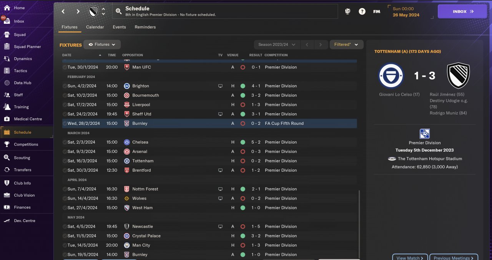Click the Data Hub sidebar icon
Screen dimensions: 492x260
point(7,83)
